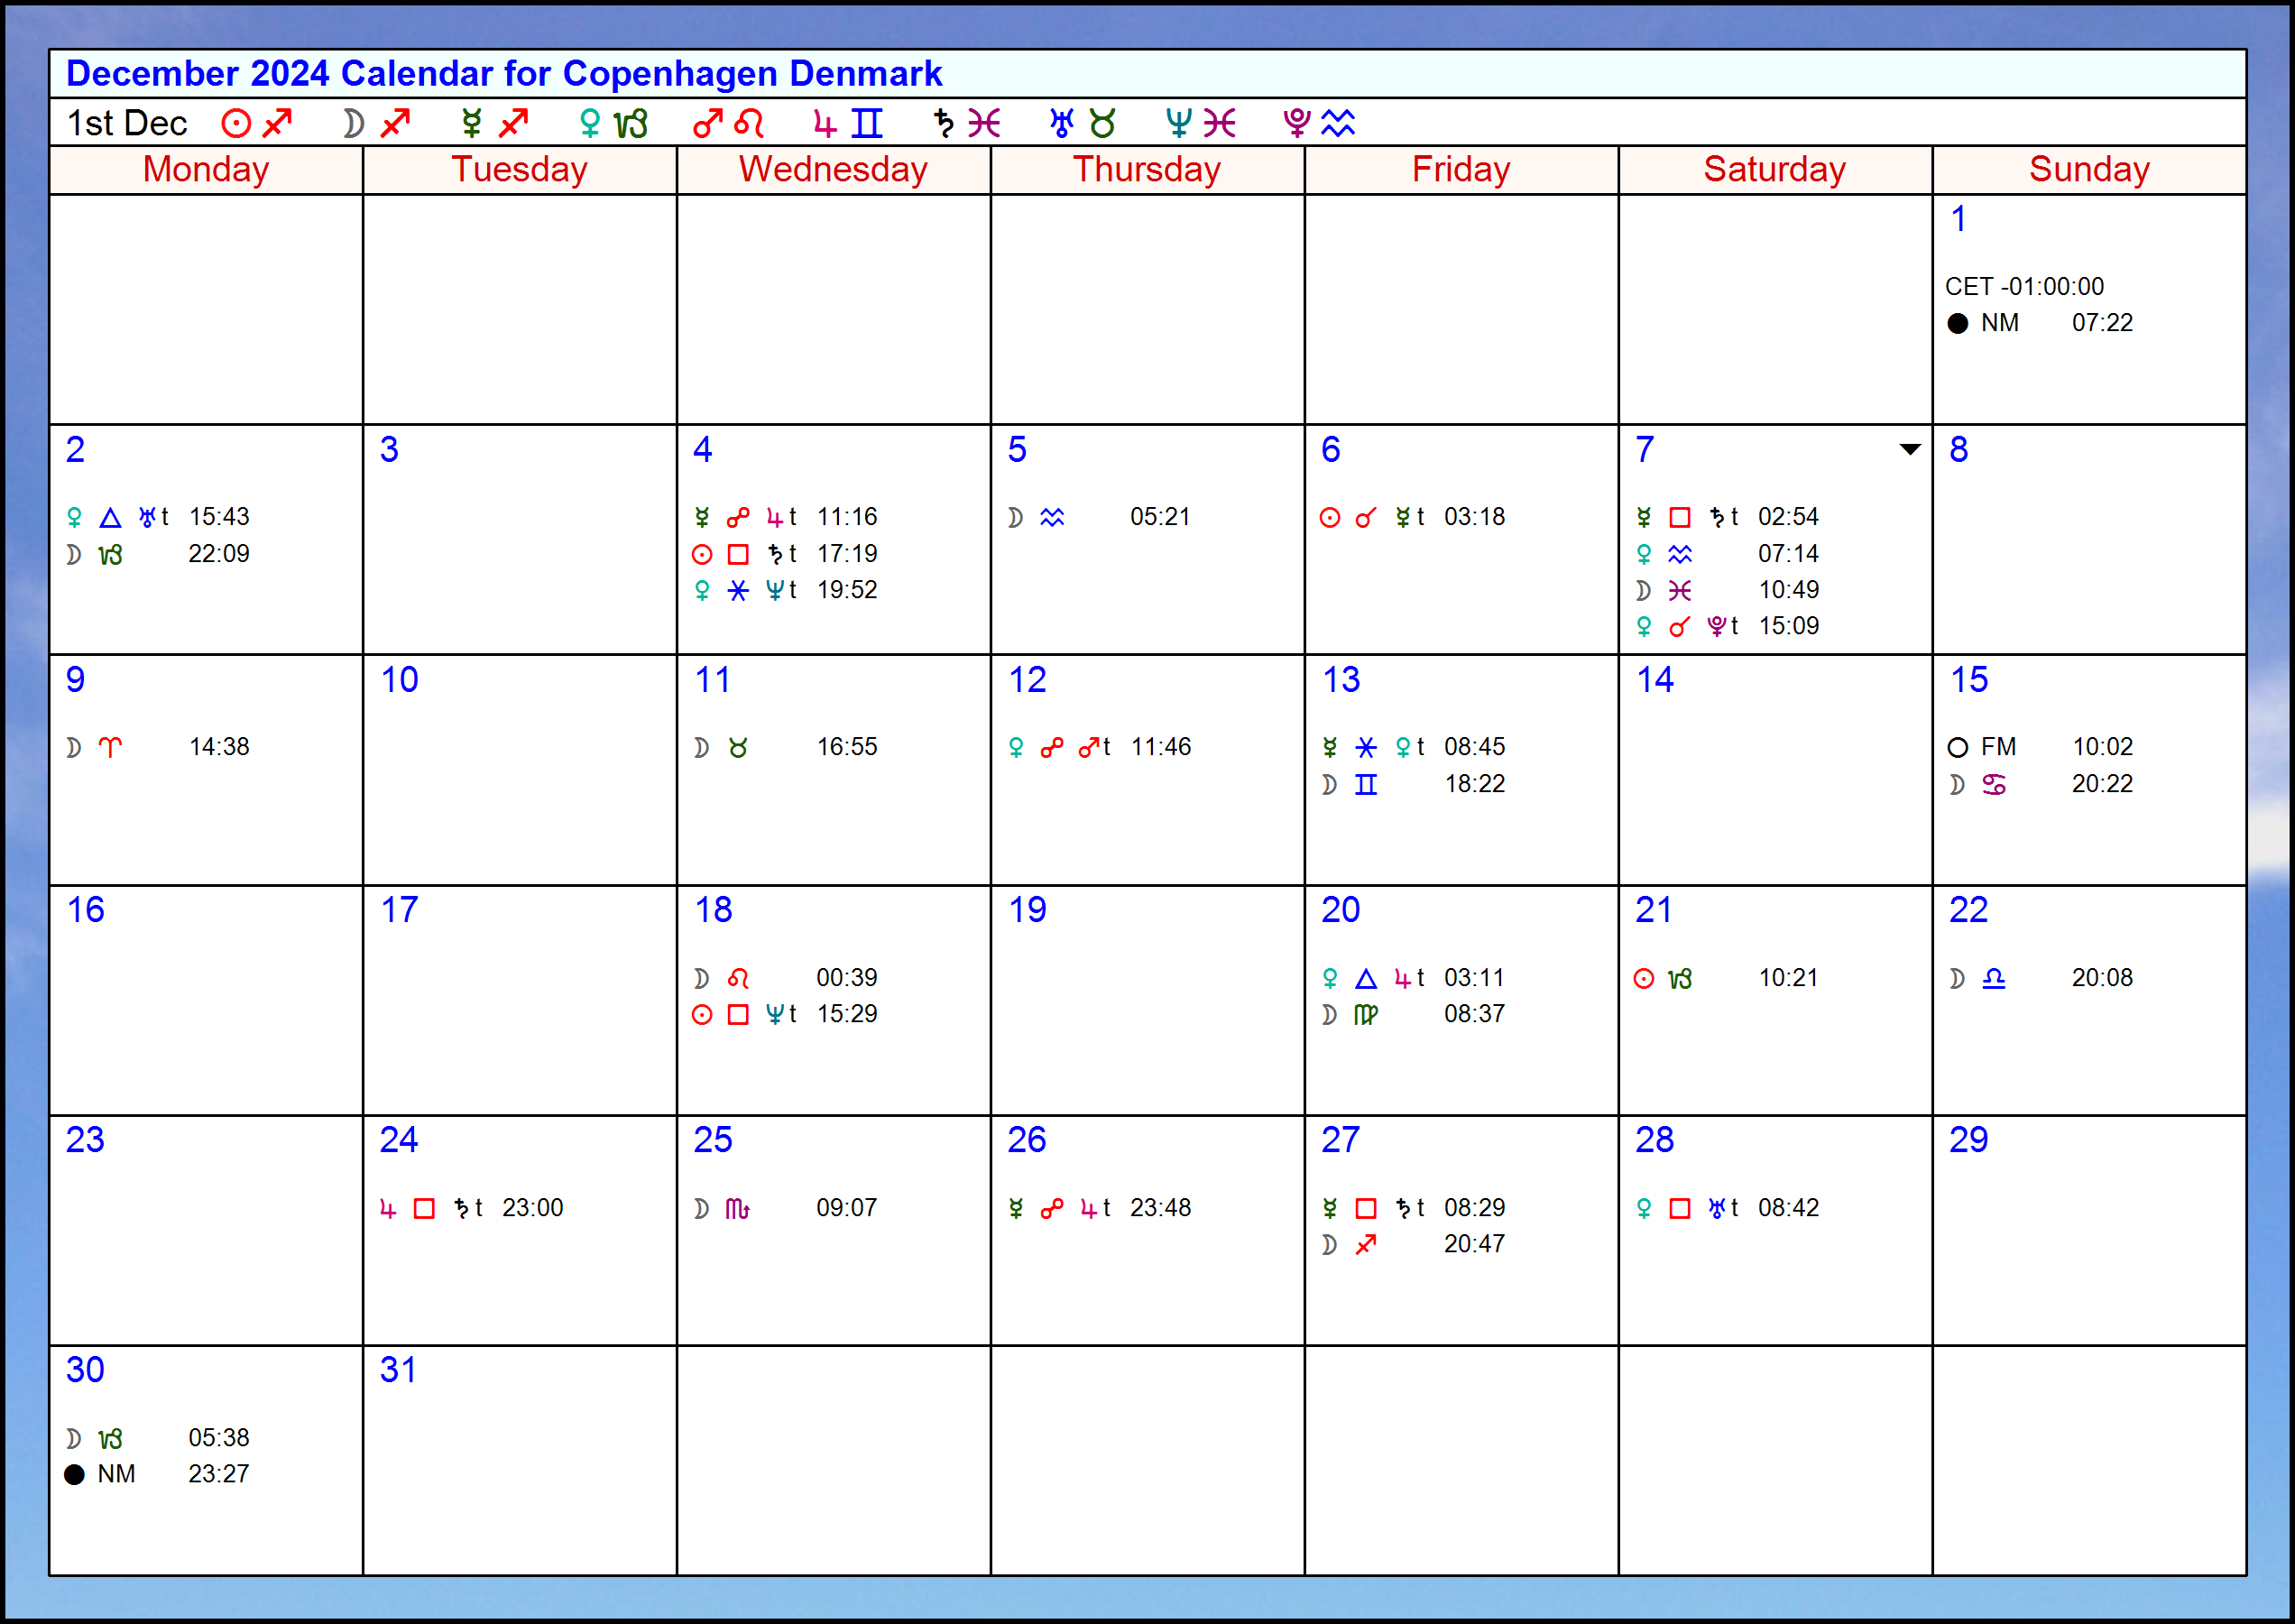Select the Tuesday column header
The width and height of the screenshot is (2295, 1624).
pyautogui.click(x=520, y=170)
